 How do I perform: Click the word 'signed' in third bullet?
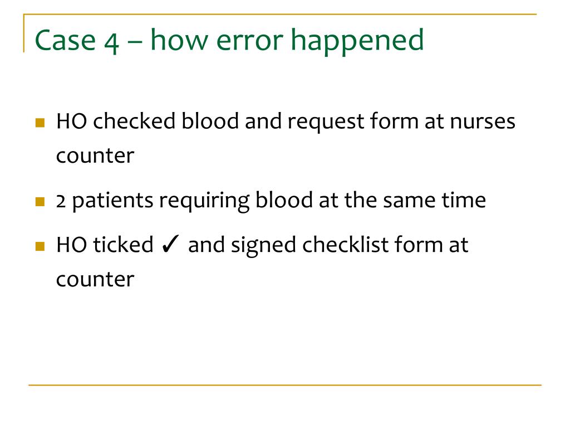pos(263,245)
